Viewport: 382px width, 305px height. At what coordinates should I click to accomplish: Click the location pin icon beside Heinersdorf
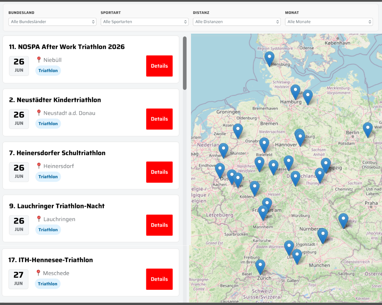(39, 166)
